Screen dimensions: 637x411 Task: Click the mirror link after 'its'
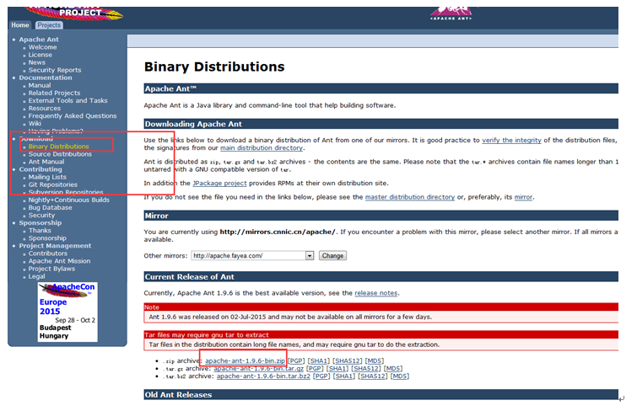(x=523, y=197)
